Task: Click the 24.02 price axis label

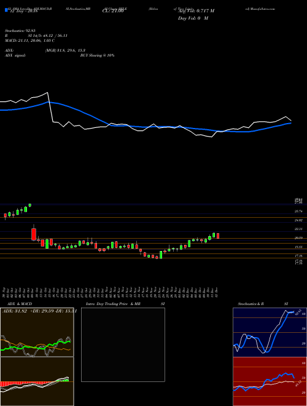Action: point(298,220)
